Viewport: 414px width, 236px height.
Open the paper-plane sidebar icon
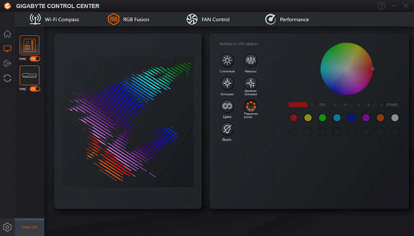(7, 63)
